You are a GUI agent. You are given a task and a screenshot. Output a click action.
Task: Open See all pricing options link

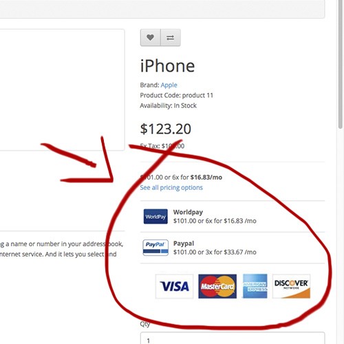[x=171, y=188]
